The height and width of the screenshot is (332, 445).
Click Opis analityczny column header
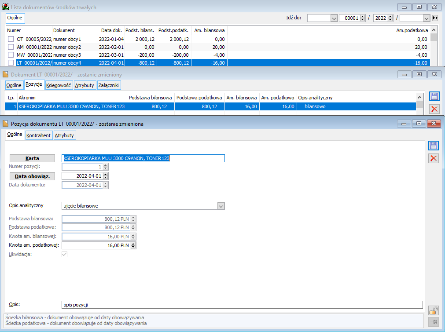[x=357, y=98]
